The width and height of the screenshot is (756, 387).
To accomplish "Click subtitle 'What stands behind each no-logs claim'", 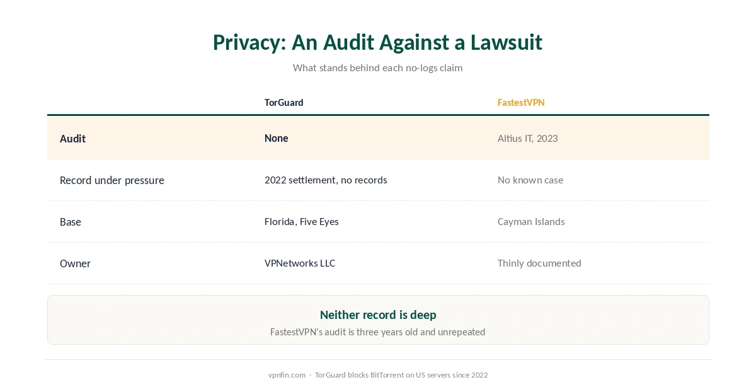I will pos(377,67).
